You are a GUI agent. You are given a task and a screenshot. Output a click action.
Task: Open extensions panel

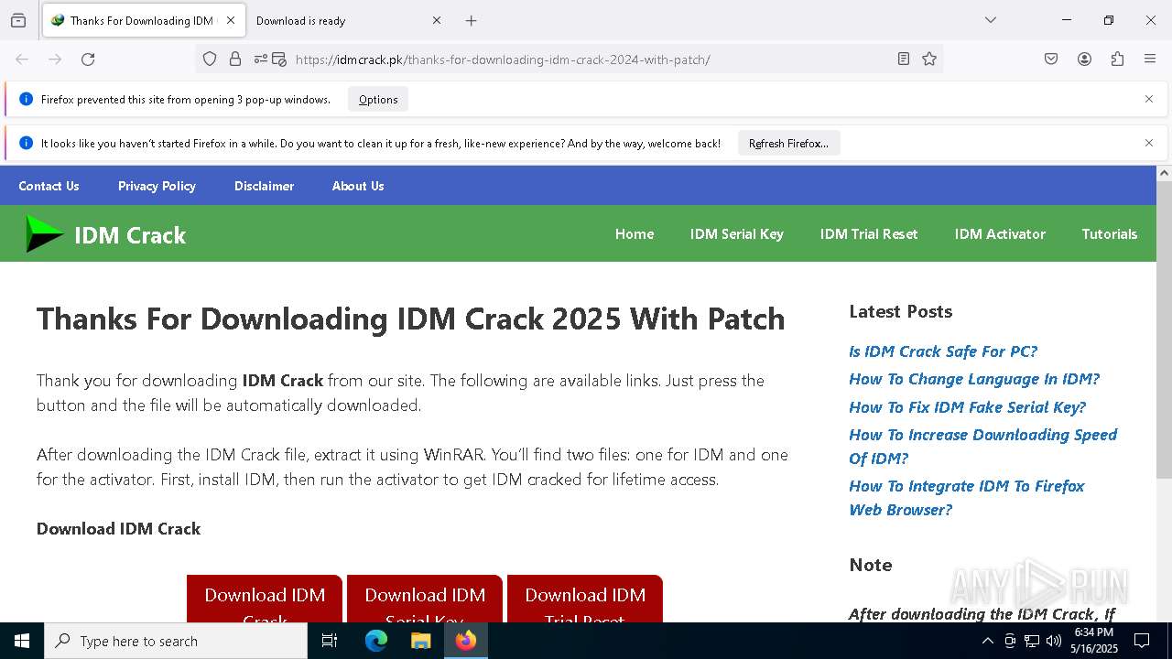click(1117, 59)
